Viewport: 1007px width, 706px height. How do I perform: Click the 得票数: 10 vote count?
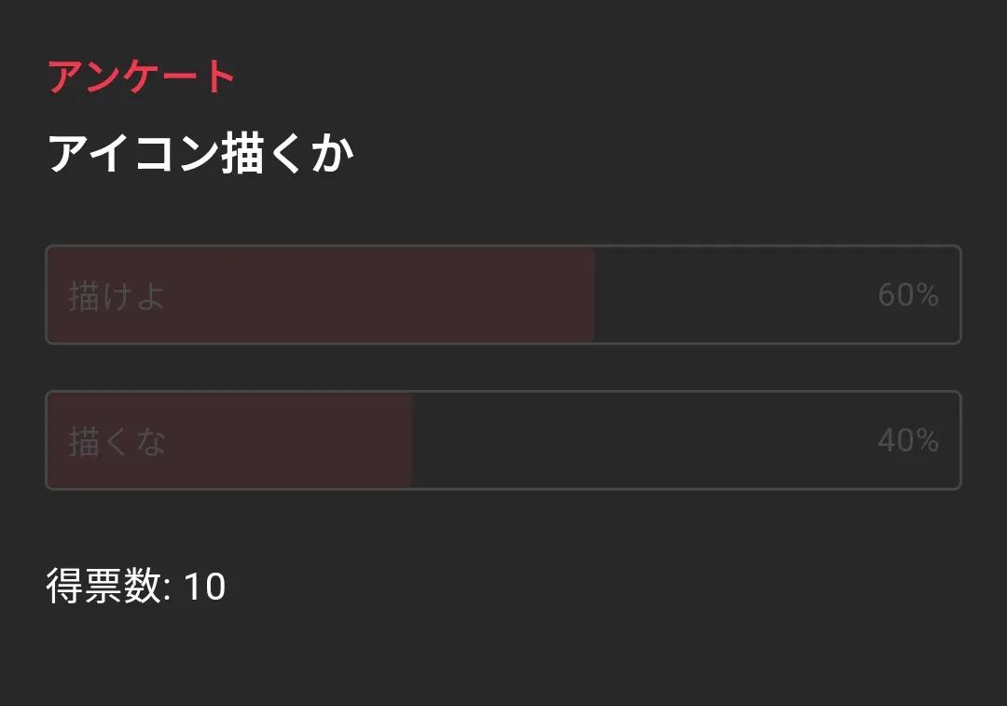tap(136, 588)
